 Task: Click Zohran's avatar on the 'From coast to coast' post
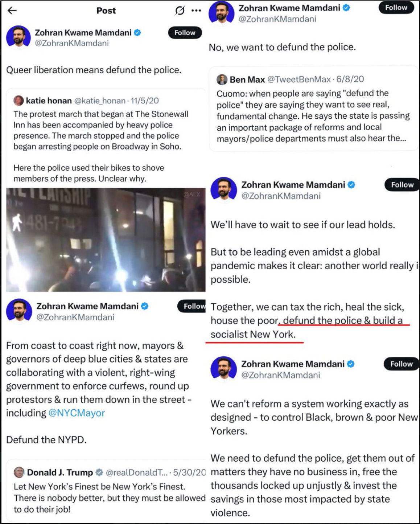coord(19,310)
